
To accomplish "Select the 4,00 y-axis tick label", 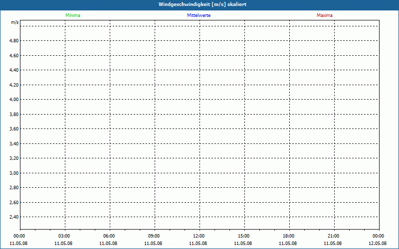I will click(x=14, y=100).
